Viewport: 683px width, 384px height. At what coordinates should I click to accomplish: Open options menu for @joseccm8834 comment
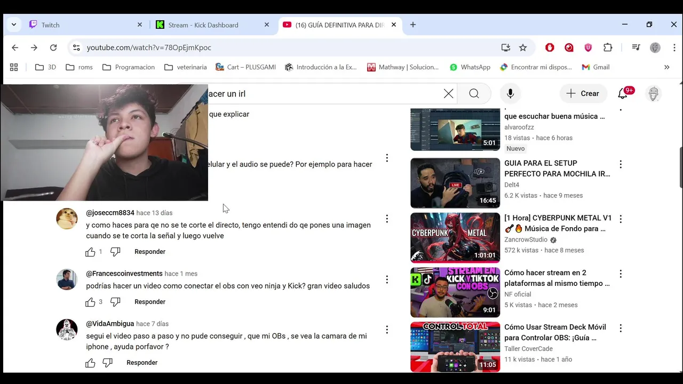pyautogui.click(x=387, y=219)
